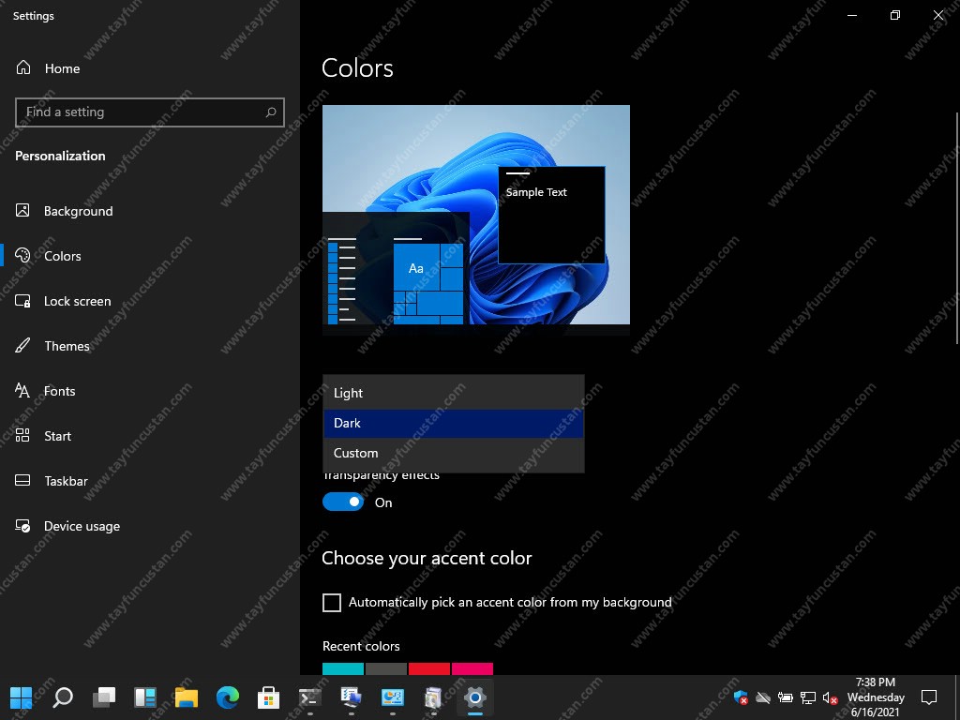
Task: Open the battery power tray icon
Action: (x=786, y=697)
